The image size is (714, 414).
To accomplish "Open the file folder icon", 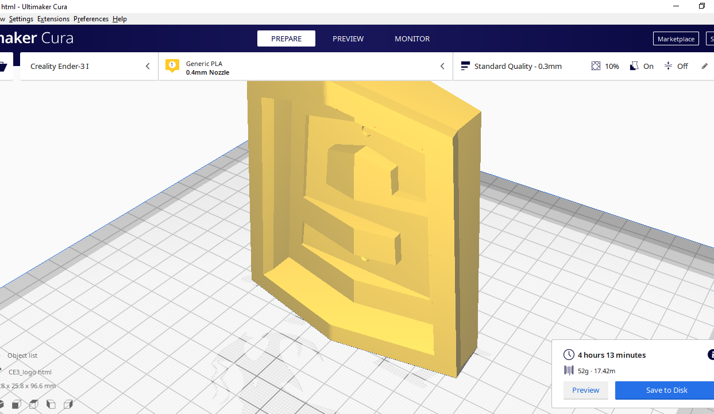I will click(3, 67).
